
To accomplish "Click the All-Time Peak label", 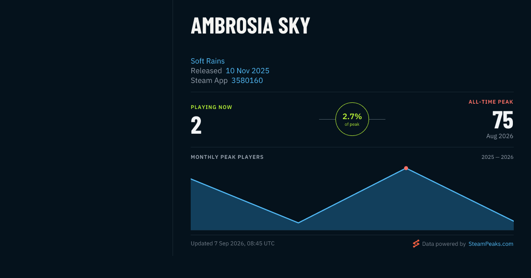I will (x=491, y=102).
